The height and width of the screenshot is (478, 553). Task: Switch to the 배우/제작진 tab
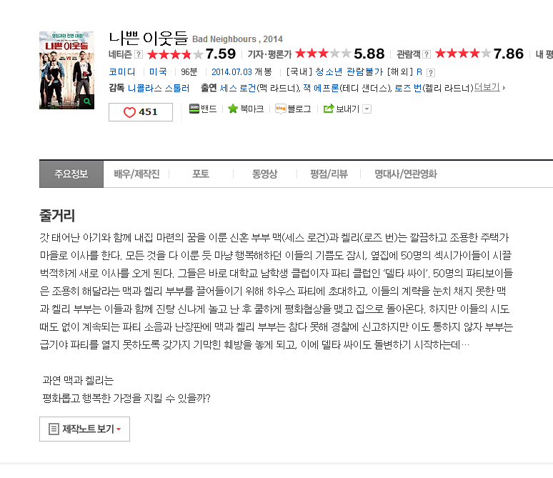(x=136, y=174)
